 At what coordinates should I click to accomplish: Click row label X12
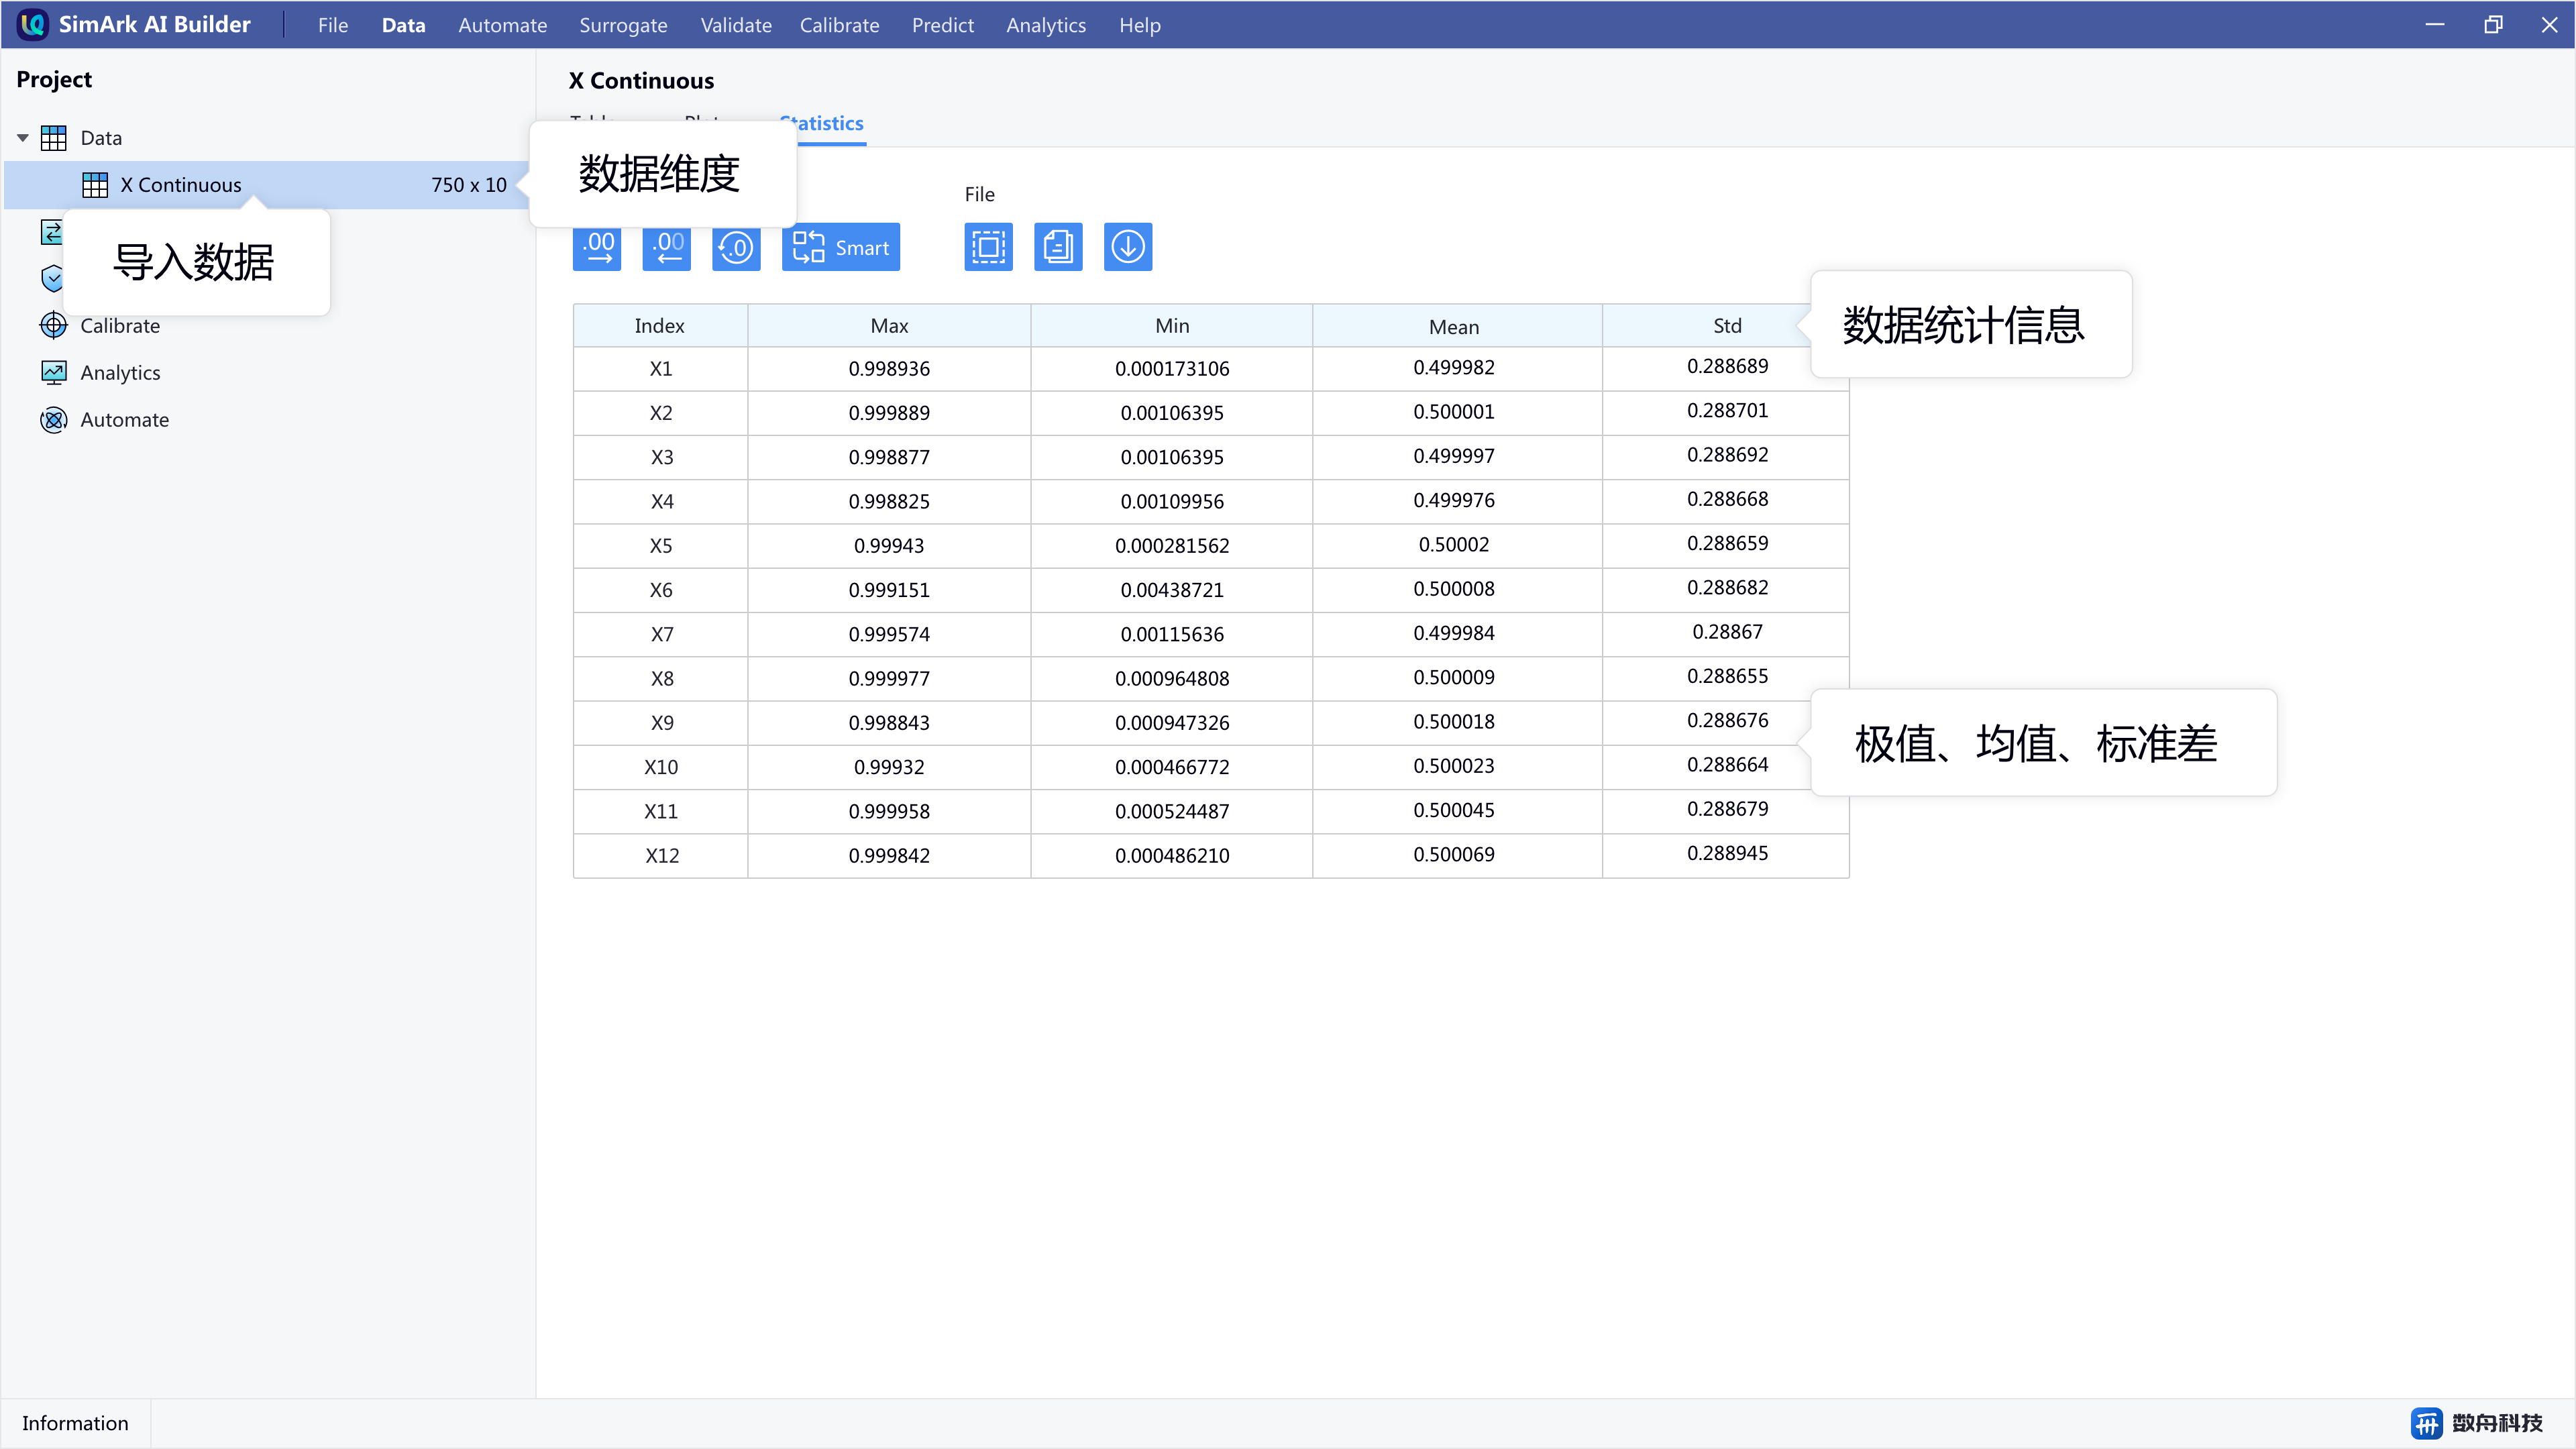click(662, 856)
